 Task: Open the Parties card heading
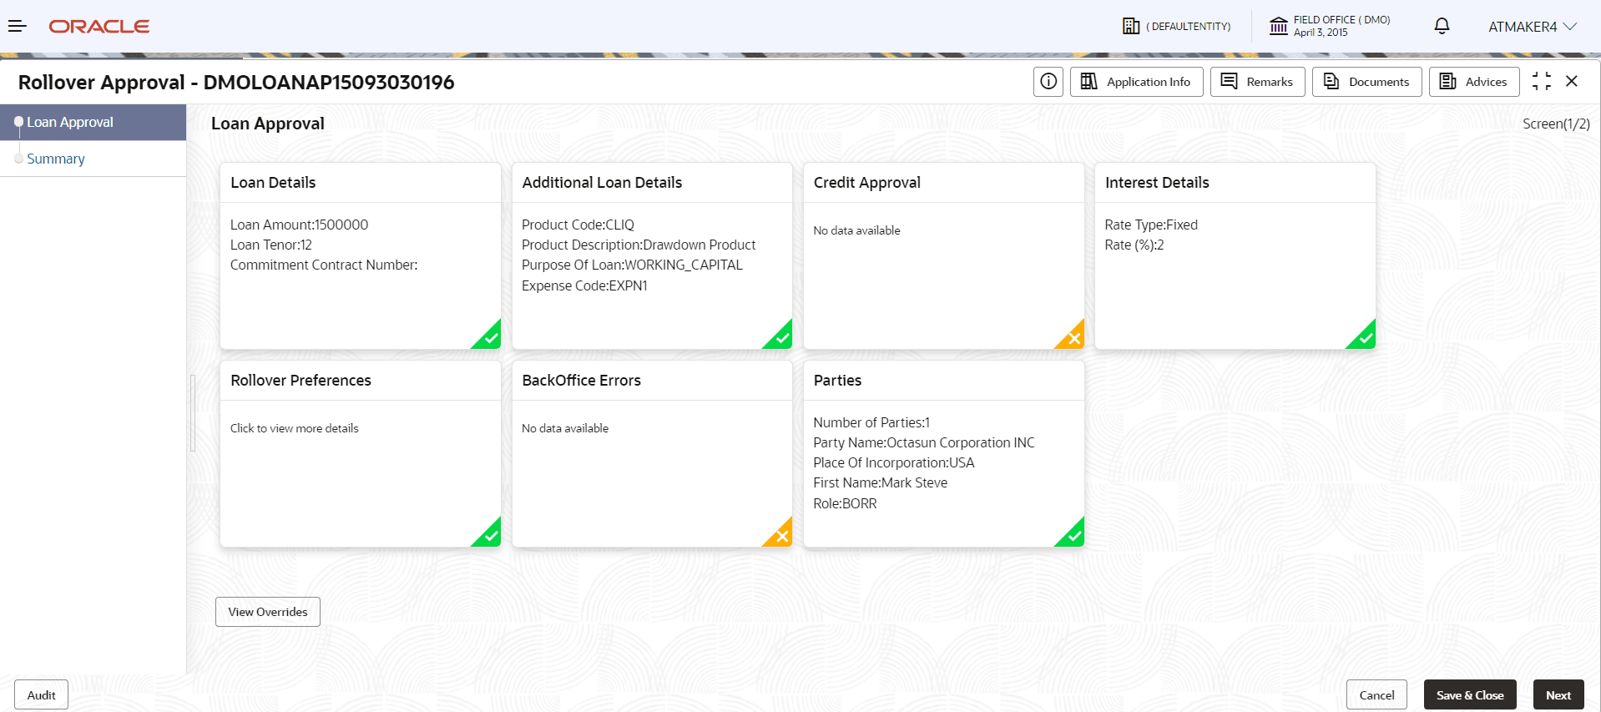click(x=837, y=381)
